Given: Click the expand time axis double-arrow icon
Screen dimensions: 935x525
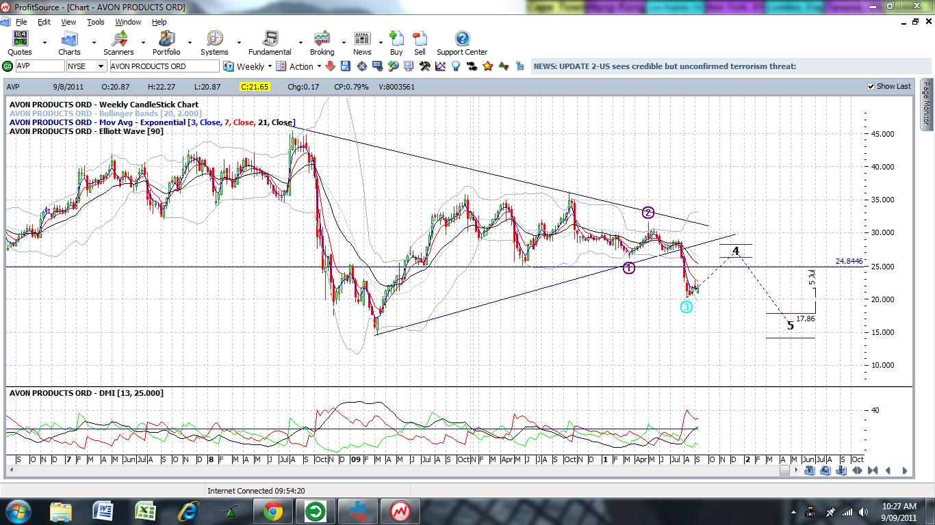Looking at the screenshot, I should click(x=857, y=470).
